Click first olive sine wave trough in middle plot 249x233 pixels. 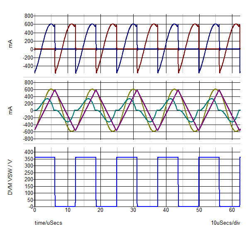(72, 131)
